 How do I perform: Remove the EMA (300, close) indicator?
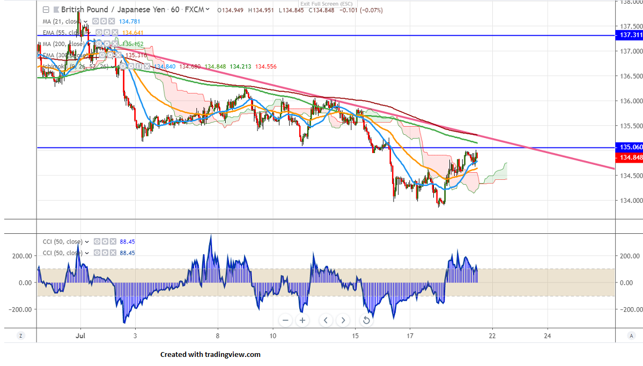pyautogui.click(x=118, y=55)
